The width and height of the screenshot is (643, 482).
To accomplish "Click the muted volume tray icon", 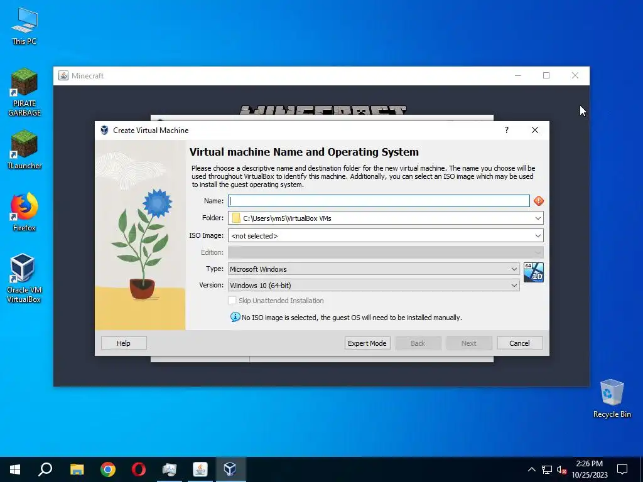I will 561,469.
